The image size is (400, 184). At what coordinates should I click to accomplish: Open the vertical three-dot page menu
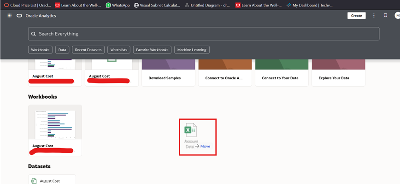coord(374,16)
